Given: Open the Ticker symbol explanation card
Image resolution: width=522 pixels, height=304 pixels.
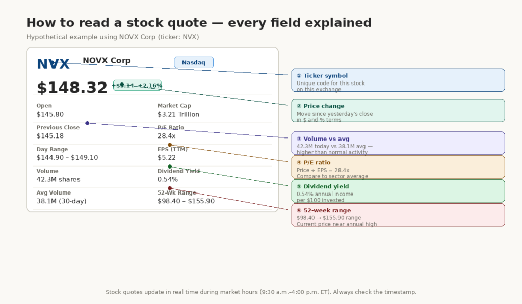Looking at the screenshot, I should 398,80.
